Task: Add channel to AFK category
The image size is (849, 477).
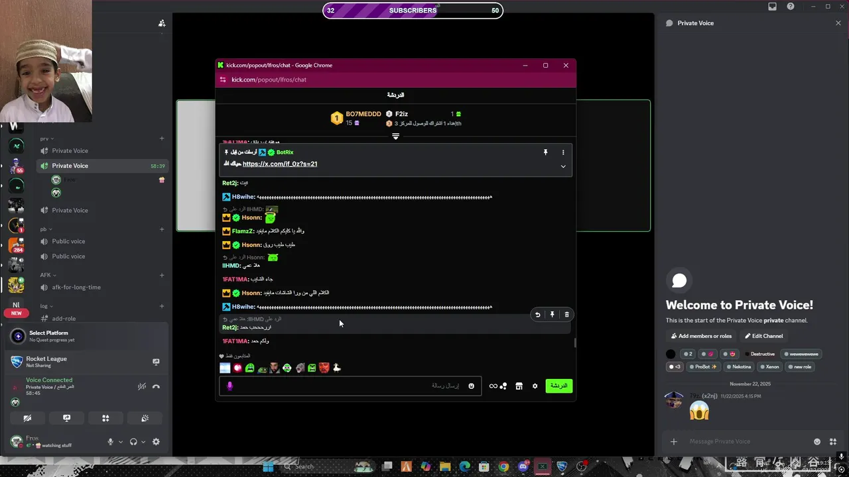Action: [162, 275]
